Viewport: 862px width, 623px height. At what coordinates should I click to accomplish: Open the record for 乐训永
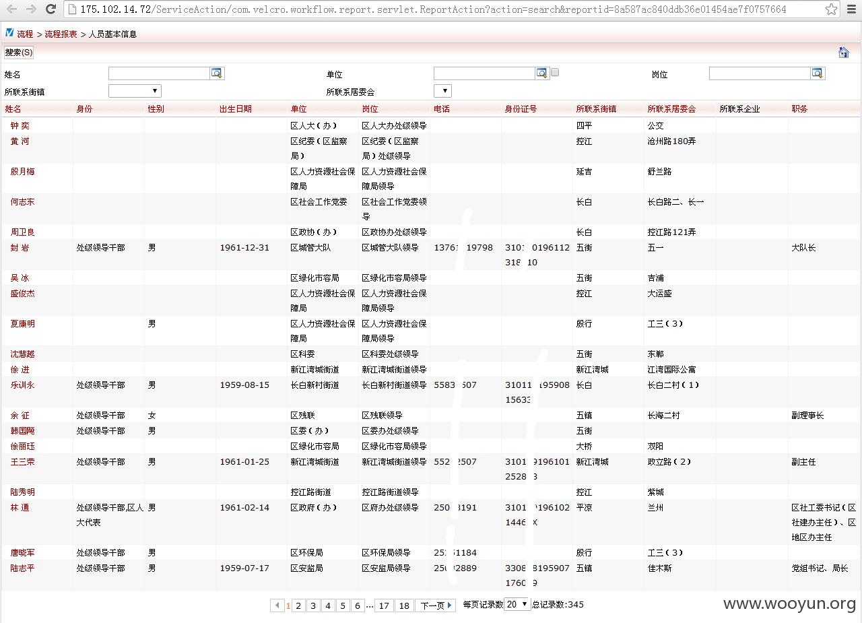[x=22, y=385]
